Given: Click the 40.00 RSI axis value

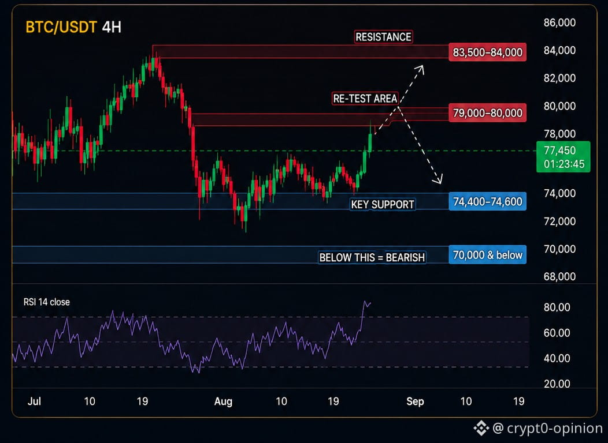Looking at the screenshot, I should [557, 358].
